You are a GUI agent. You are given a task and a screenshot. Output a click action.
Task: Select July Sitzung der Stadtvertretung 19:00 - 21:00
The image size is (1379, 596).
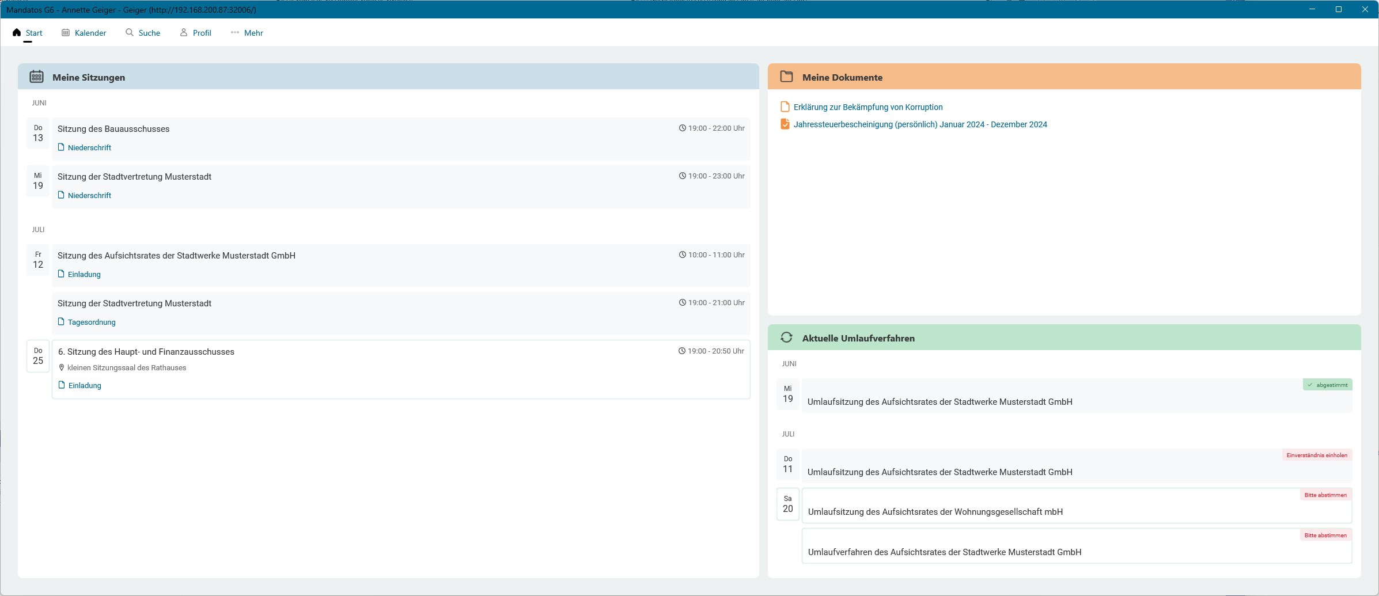[401, 313]
